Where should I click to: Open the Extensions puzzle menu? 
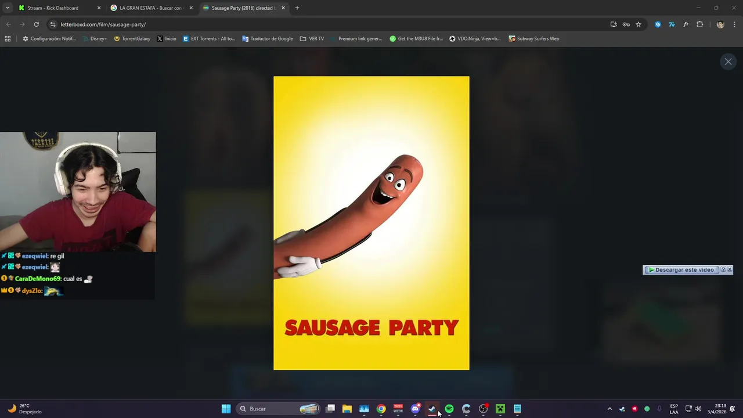(x=699, y=24)
